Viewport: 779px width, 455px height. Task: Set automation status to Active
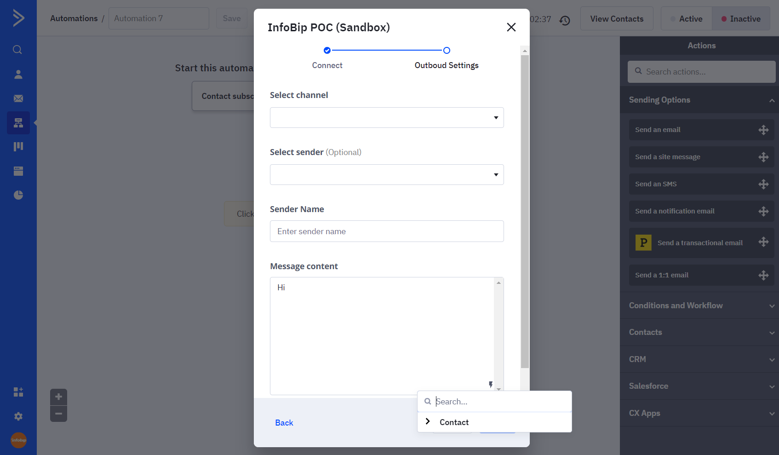tap(686, 19)
